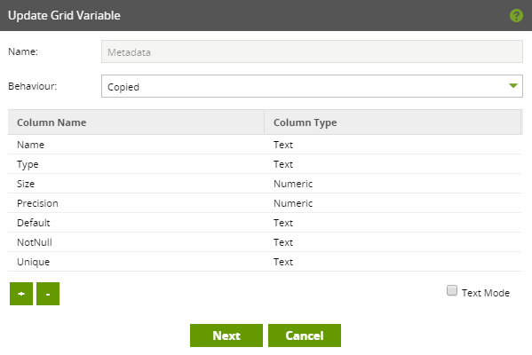Screen dimensions: 532x355
Task: Select the Type column row
Action: coord(265,164)
